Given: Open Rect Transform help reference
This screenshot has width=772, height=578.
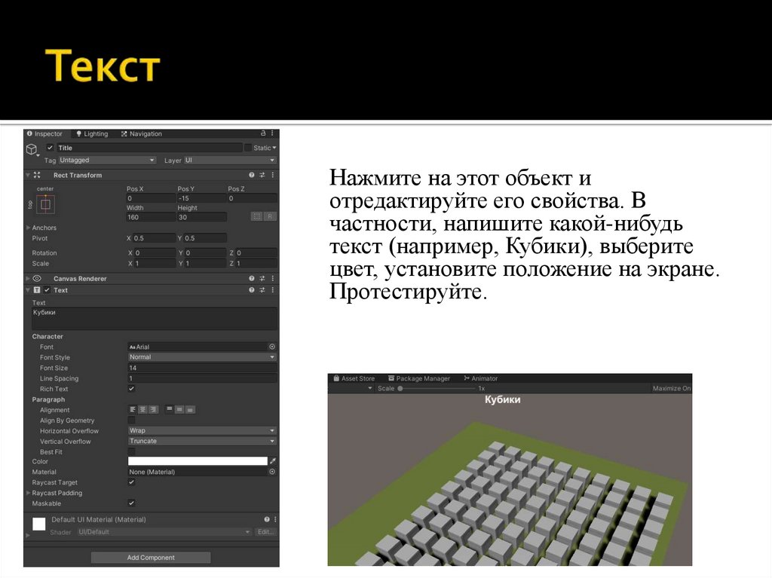Looking at the screenshot, I should point(252,175).
